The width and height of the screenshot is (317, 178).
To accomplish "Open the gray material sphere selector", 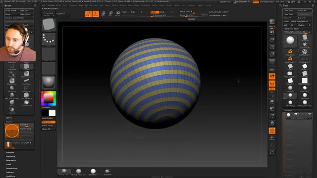I will 49,83.
